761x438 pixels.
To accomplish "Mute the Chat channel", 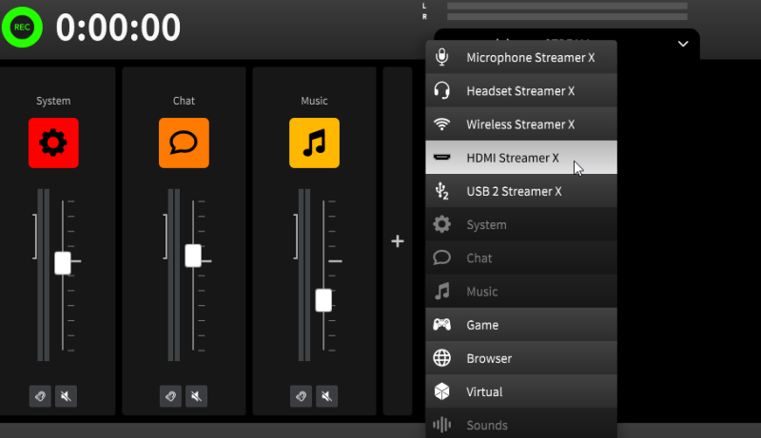I will point(197,396).
